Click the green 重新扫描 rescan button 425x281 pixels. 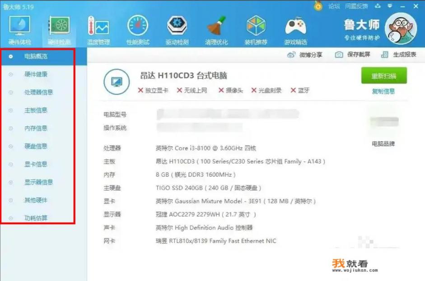[383, 75]
